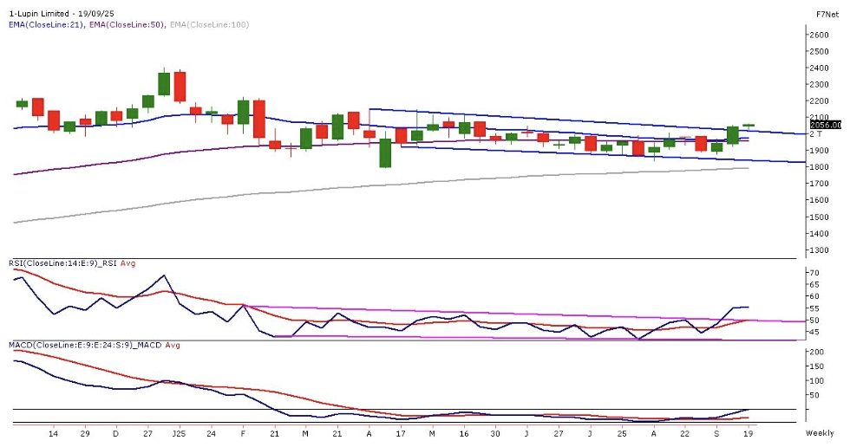Click the 150 level on MACD axis
Screen dimensions: 850x447
click(x=817, y=367)
